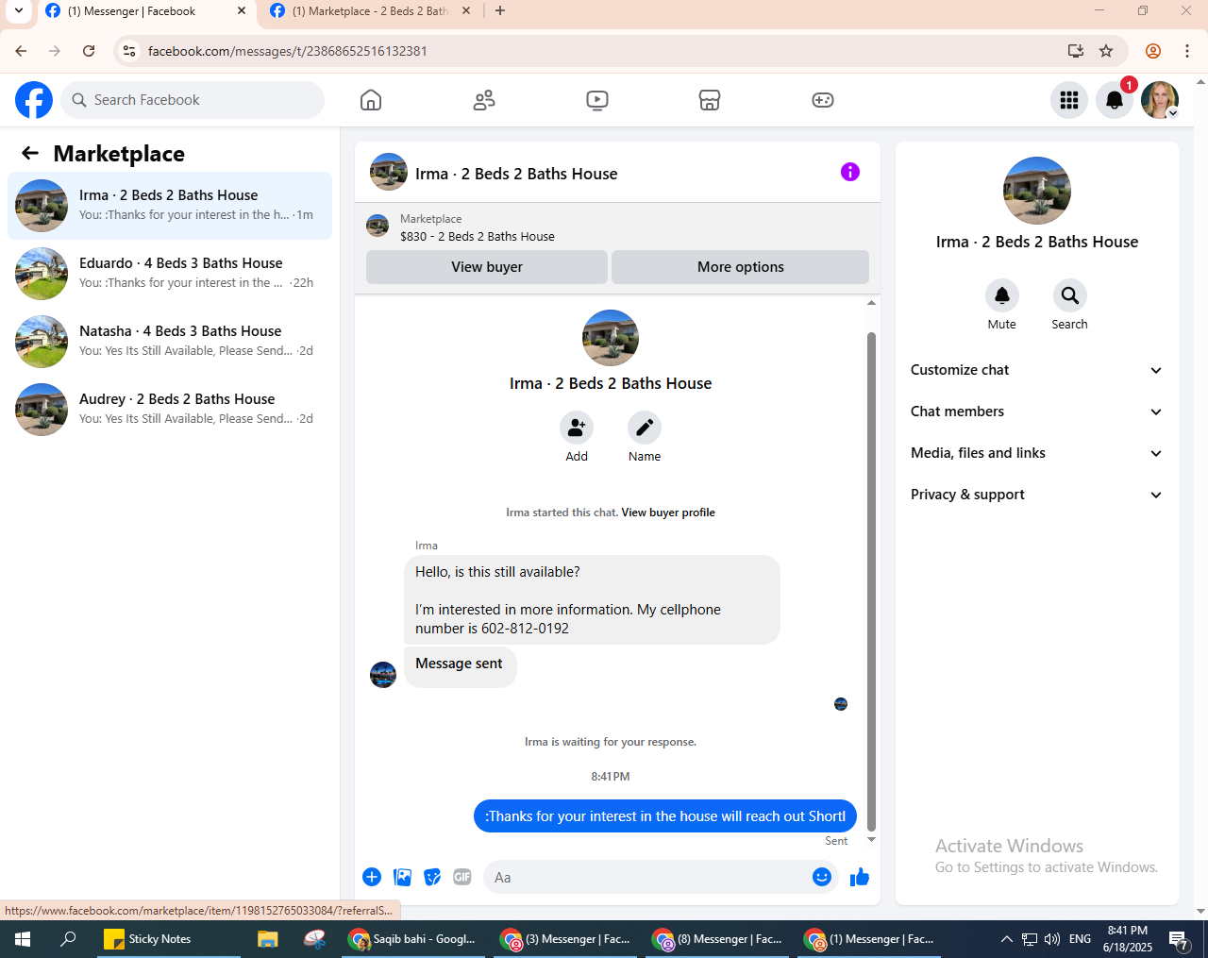Screen dimensions: 1208x958
Task: Open the (3) Messenger taskbar window
Action: tap(565, 939)
